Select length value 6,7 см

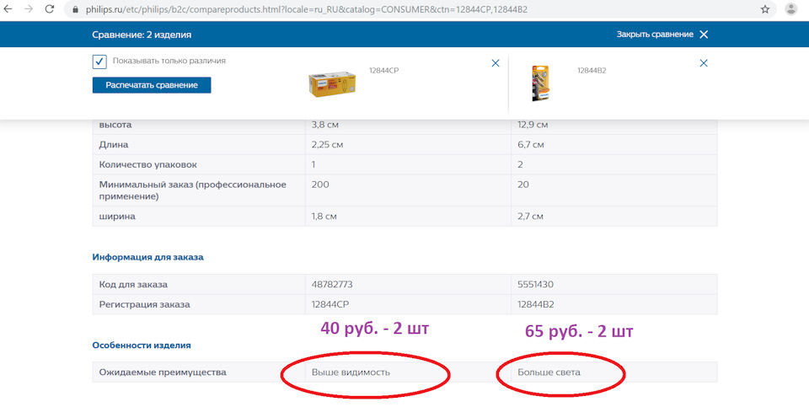(x=530, y=144)
